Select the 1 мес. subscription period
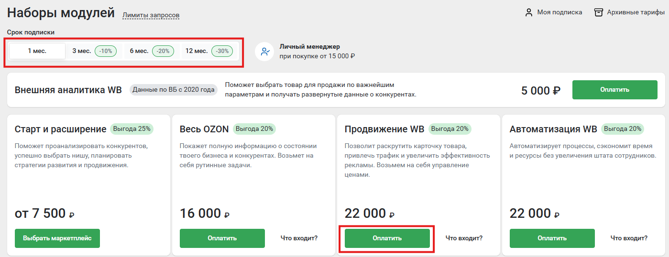 (37, 51)
